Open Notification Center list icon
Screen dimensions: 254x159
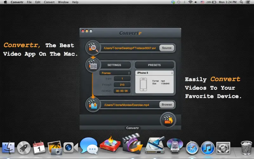point(248,2)
